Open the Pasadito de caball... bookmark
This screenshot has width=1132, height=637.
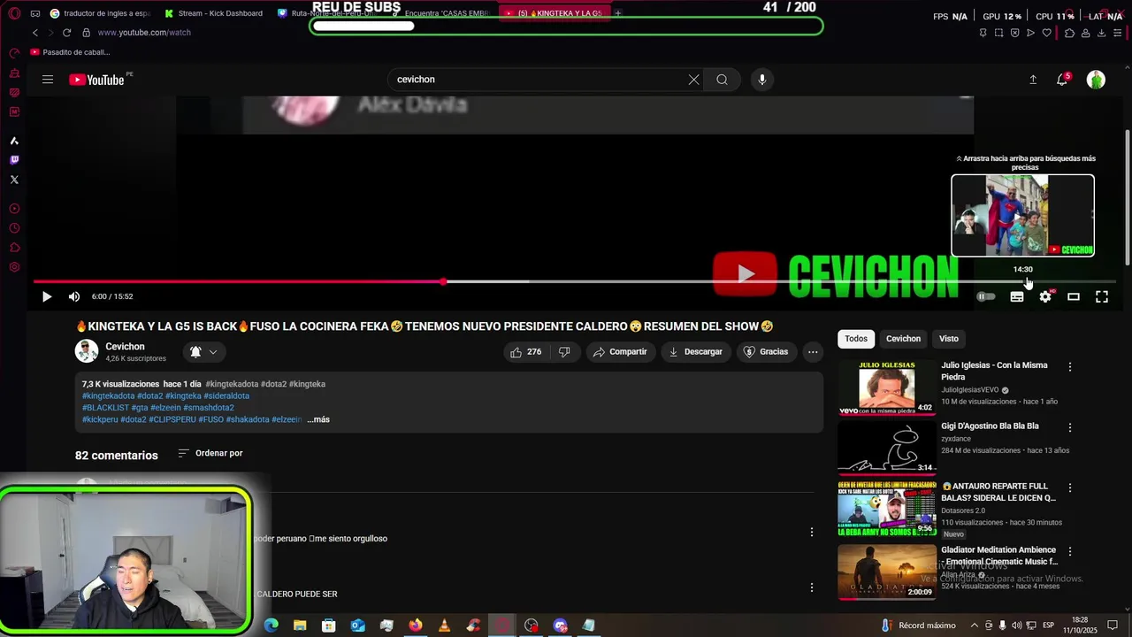tap(70, 52)
